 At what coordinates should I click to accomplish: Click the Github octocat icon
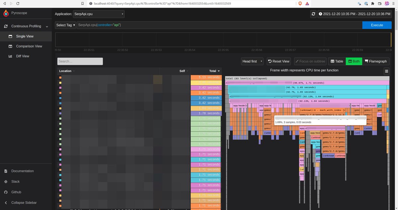point(6,192)
